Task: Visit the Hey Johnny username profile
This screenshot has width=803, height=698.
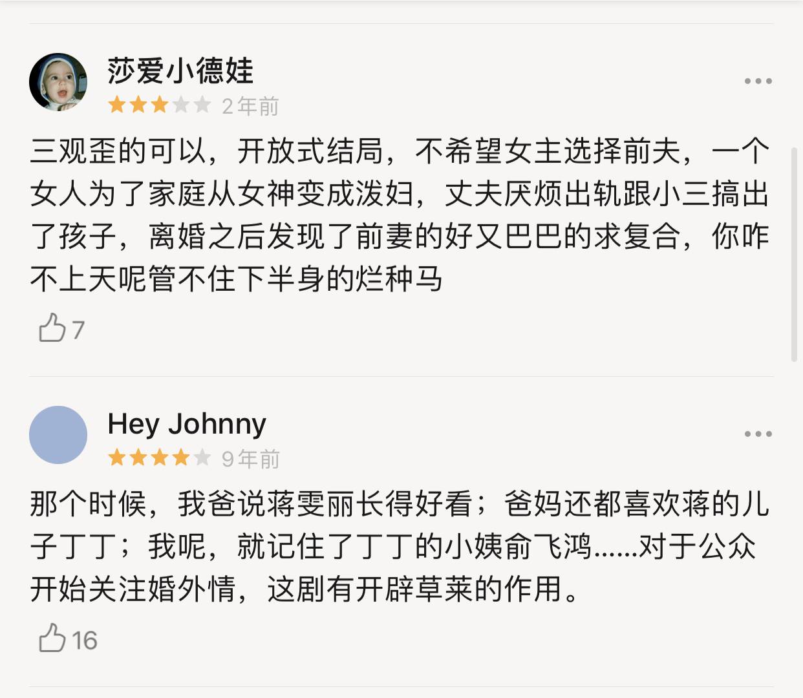Action: point(187,424)
